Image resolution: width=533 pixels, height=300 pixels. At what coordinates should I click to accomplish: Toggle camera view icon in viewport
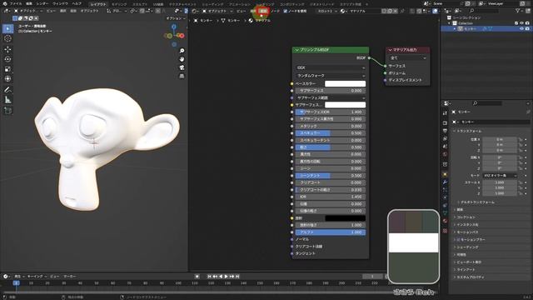(182, 67)
